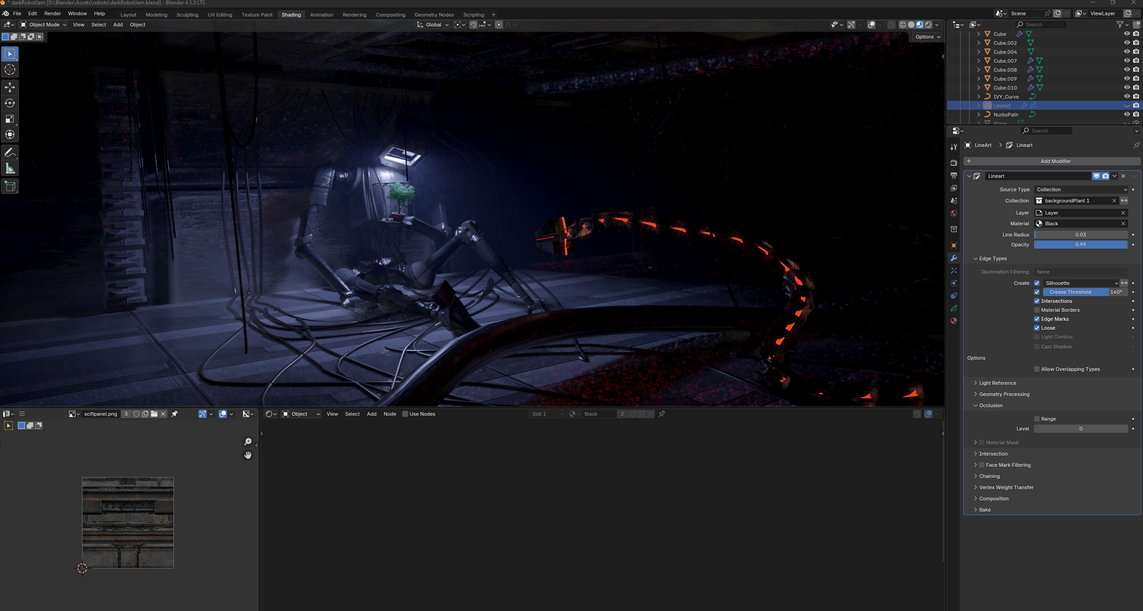
Task: Open the Object Mode dropdown
Action: [43, 25]
